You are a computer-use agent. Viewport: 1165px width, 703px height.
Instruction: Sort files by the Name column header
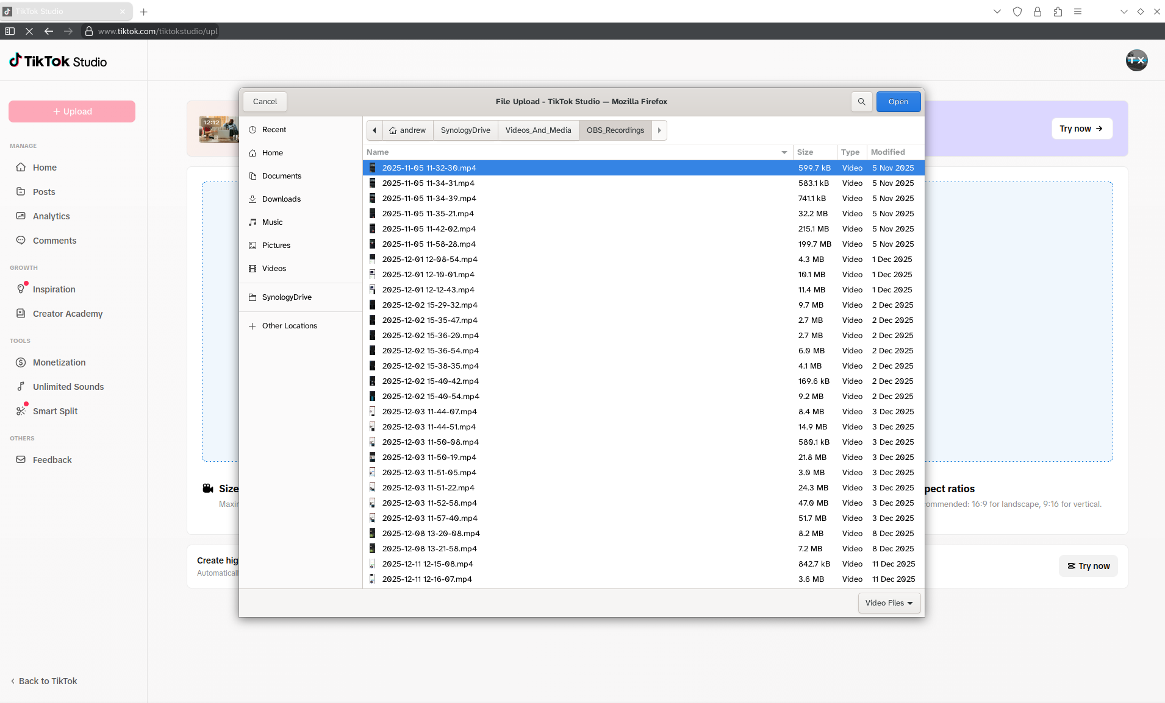coord(378,152)
